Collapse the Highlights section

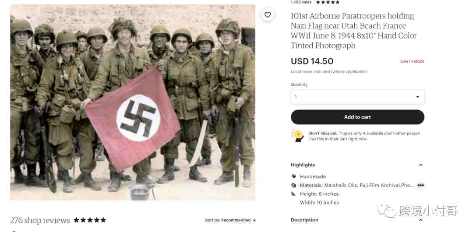coord(420,165)
